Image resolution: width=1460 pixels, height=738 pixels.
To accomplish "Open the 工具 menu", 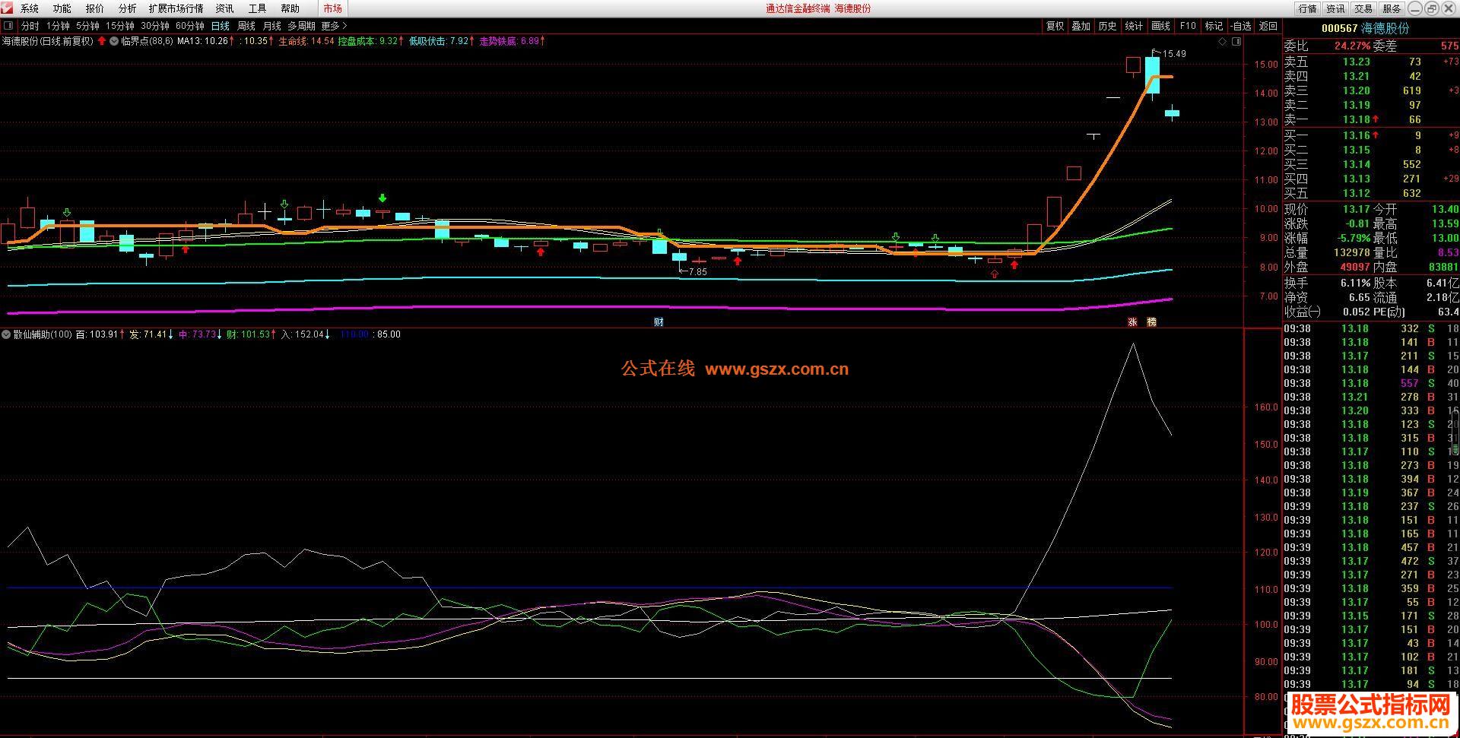I will (257, 8).
